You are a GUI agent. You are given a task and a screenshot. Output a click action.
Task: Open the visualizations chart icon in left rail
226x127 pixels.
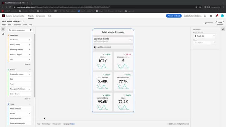pyautogui.click(x=3, y=34)
